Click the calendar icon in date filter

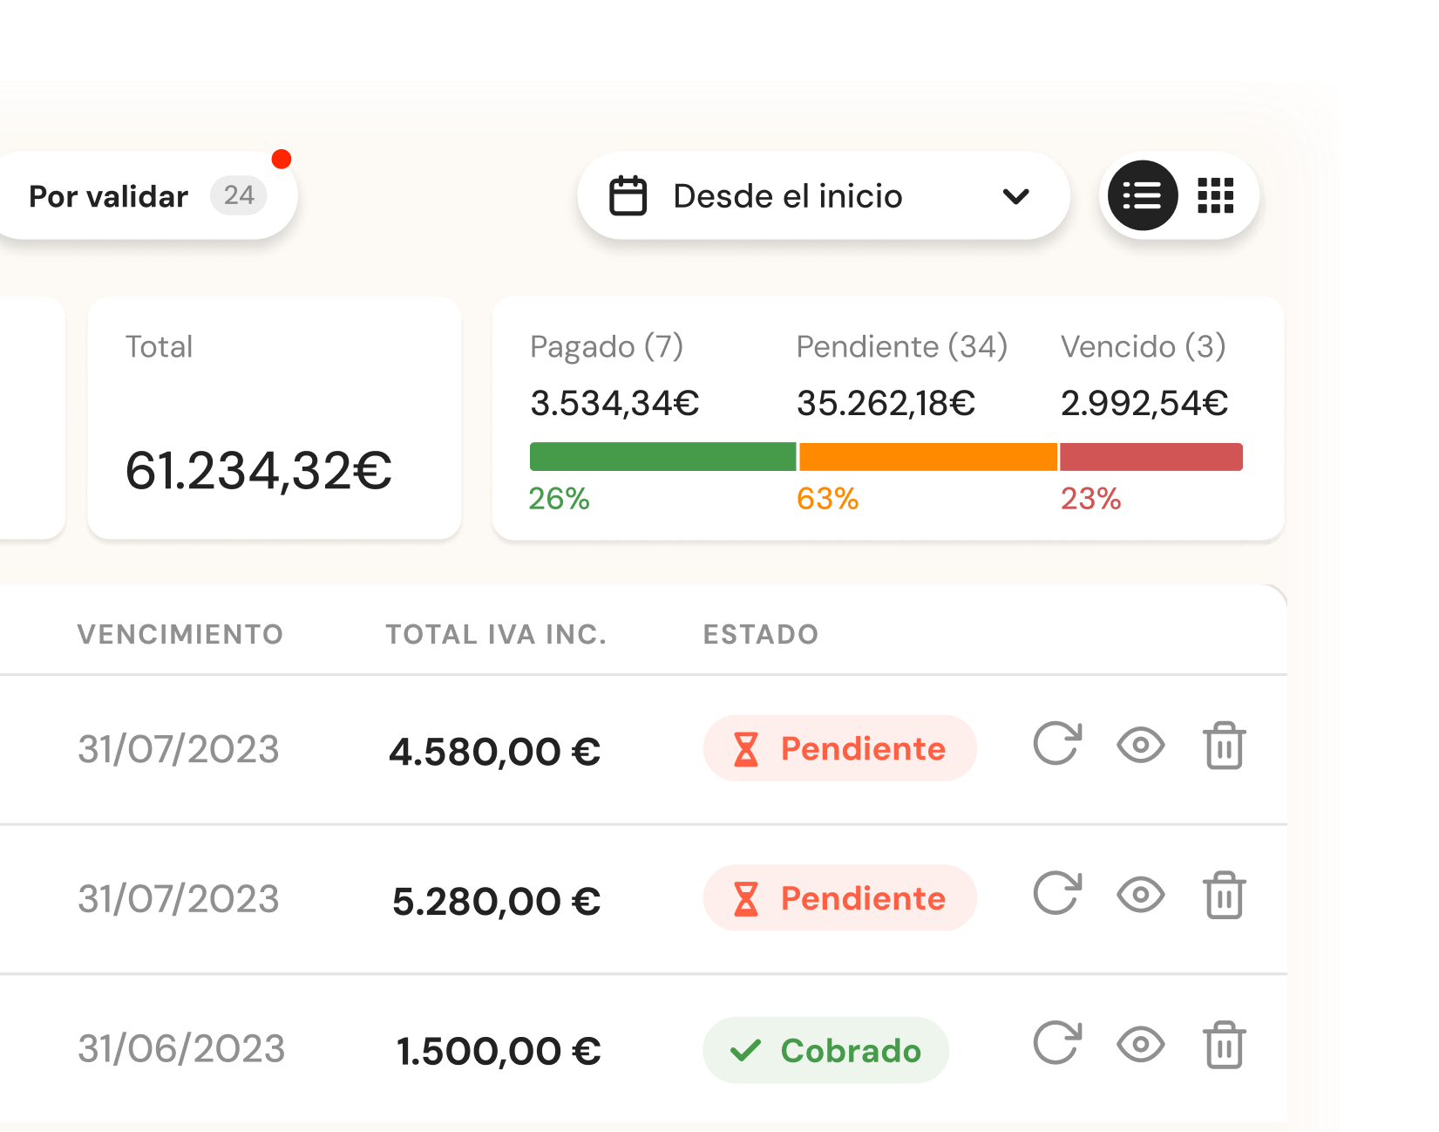[x=628, y=195]
